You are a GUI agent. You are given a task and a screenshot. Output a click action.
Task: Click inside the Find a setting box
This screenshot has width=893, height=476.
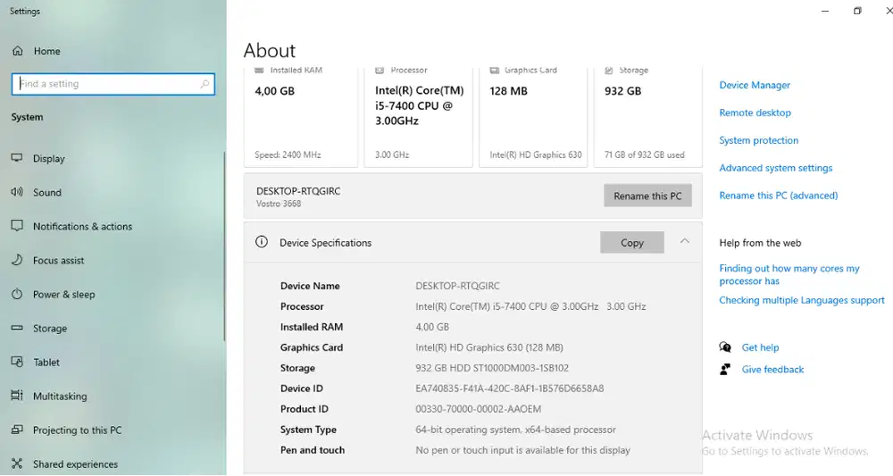click(107, 84)
